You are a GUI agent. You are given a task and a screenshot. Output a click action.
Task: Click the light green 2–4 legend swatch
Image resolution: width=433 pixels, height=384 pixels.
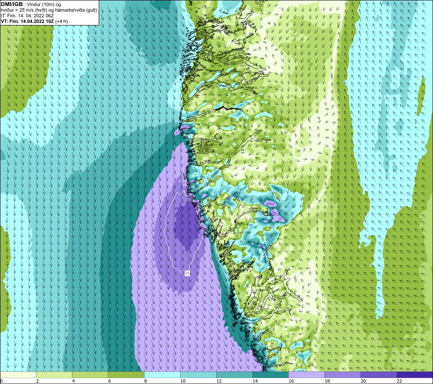pos(54,374)
